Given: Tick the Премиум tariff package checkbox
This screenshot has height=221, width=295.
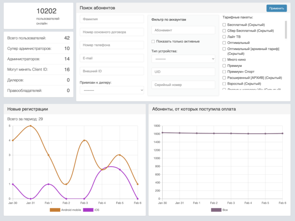Looking at the screenshot, I should coord(224,66).
